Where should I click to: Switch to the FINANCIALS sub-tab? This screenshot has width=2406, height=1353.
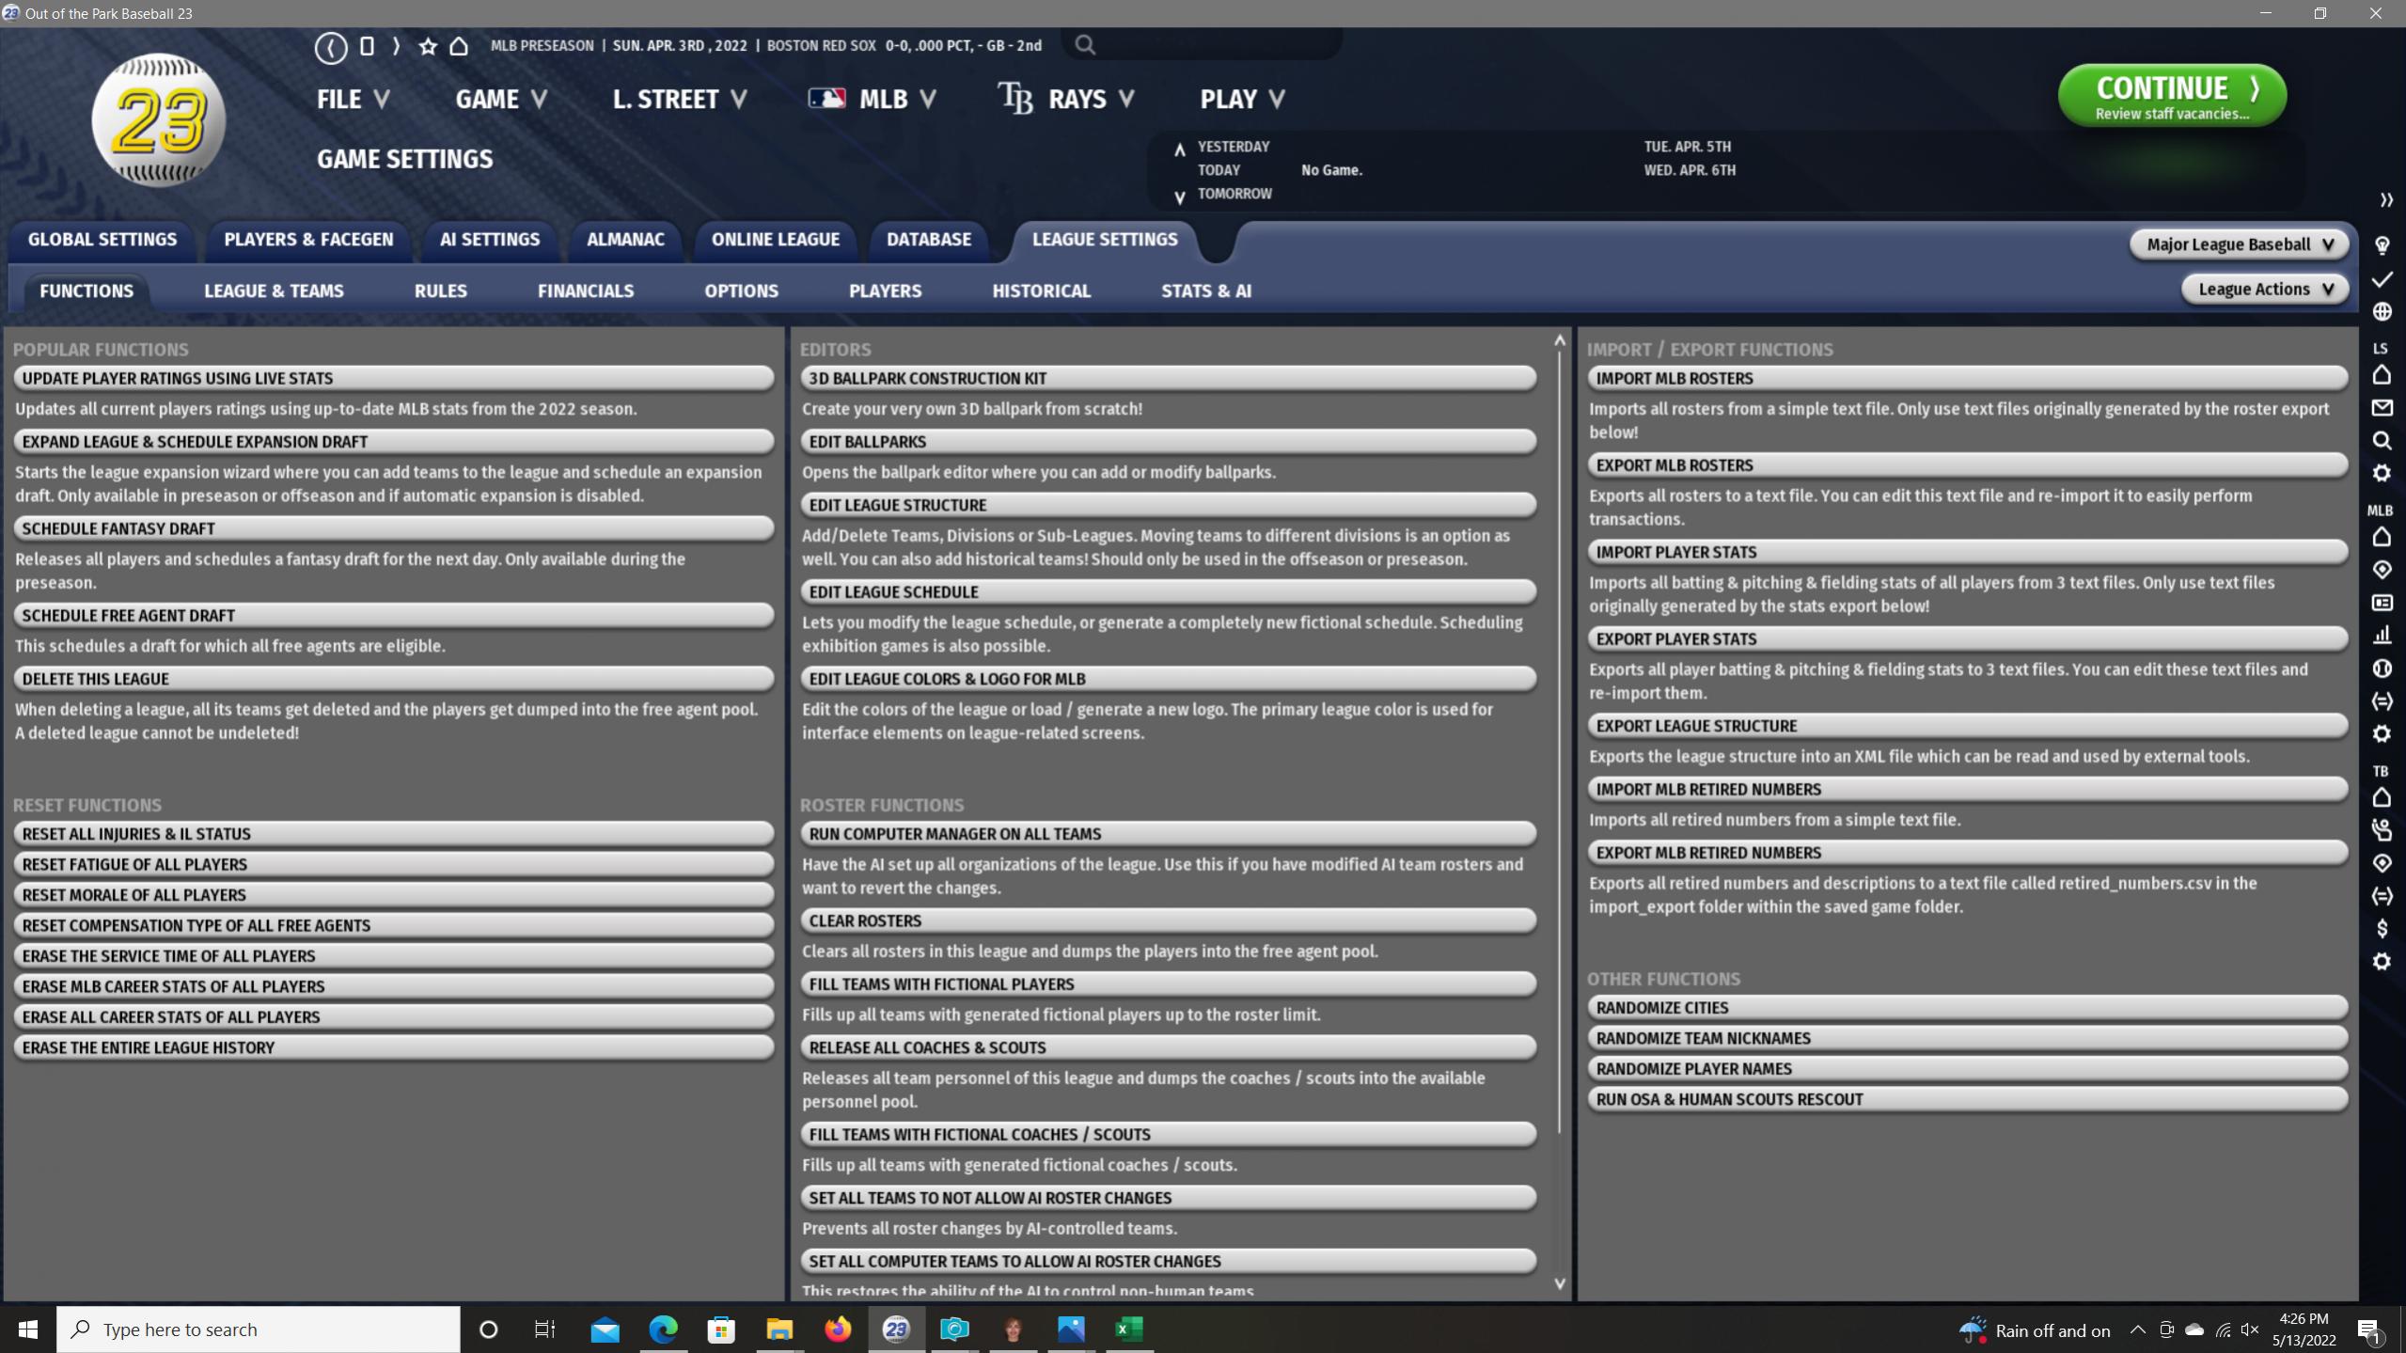point(585,291)
